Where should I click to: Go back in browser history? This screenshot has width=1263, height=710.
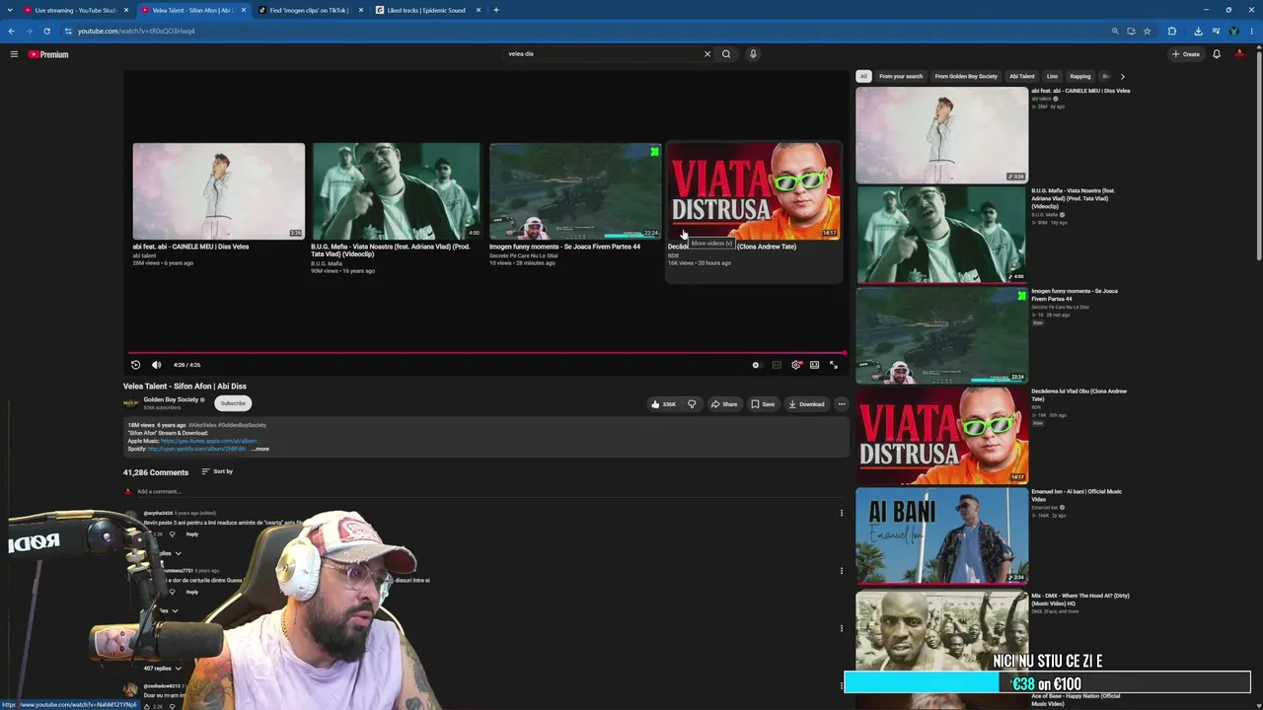pos(11,31)
